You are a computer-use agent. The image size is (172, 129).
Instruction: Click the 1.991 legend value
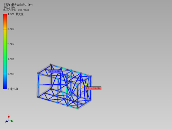[11, 59]
